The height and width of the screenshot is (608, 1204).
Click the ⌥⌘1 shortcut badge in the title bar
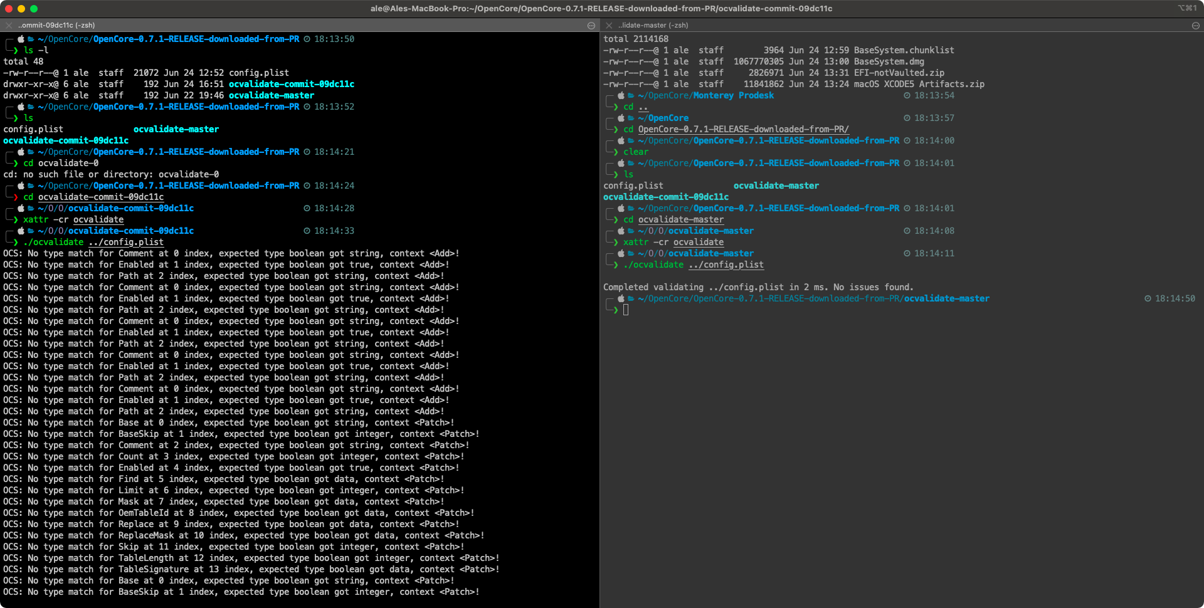(x=1186, y=8)
